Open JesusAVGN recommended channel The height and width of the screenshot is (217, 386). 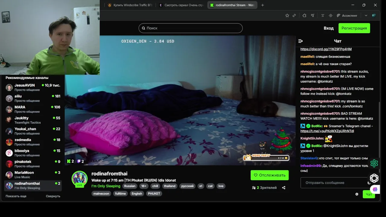(x=33, y=87)
